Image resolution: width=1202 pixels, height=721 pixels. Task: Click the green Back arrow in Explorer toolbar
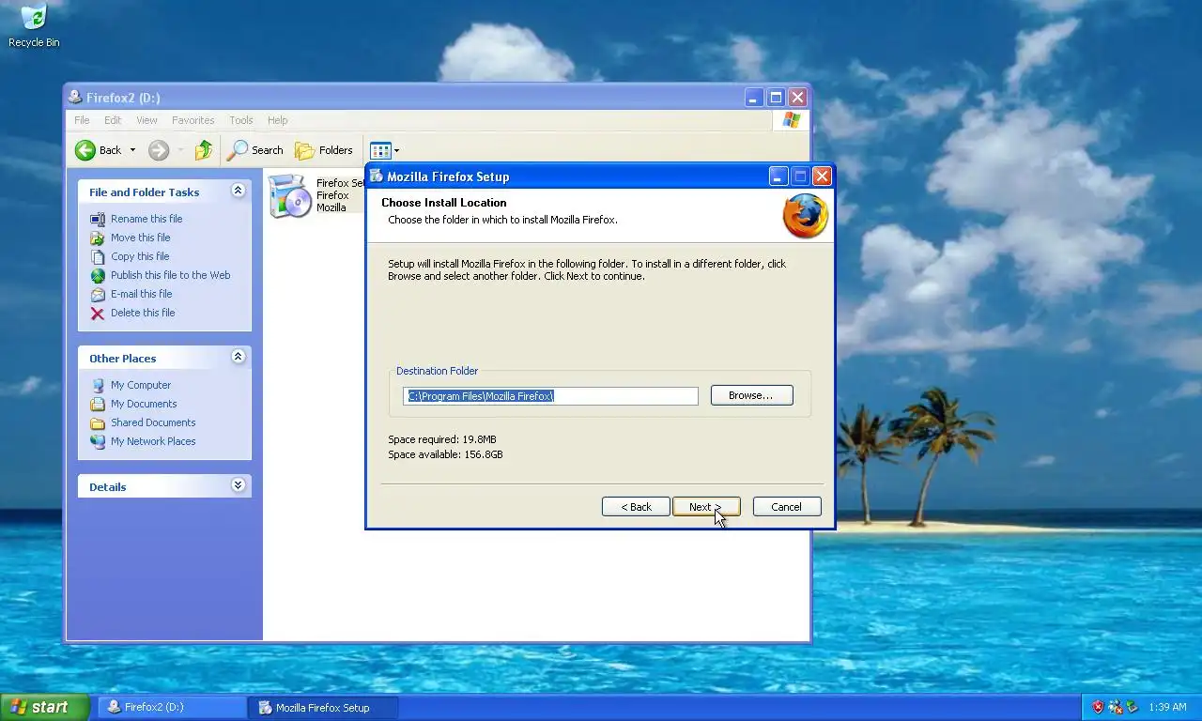85,150
